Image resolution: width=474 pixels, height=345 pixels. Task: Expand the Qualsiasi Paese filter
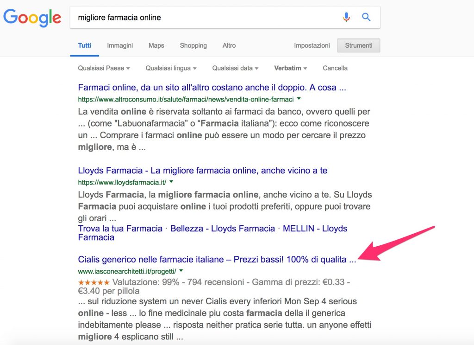[104, 68]
